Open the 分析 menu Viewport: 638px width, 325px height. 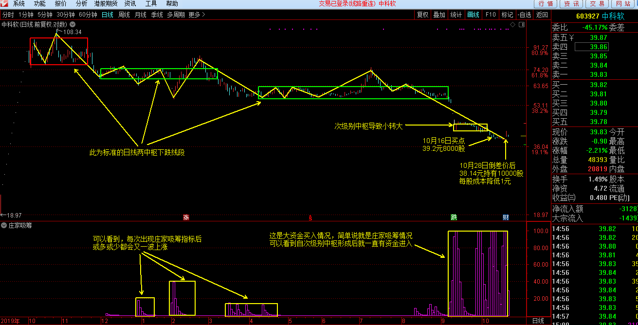tap(82, 4)
